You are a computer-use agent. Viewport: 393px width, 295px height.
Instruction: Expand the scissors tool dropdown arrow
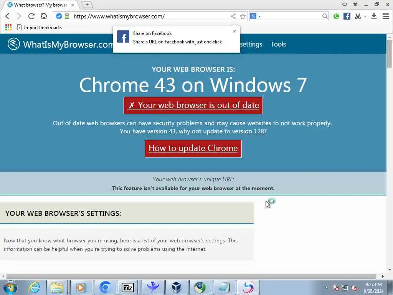click(365, 16)
